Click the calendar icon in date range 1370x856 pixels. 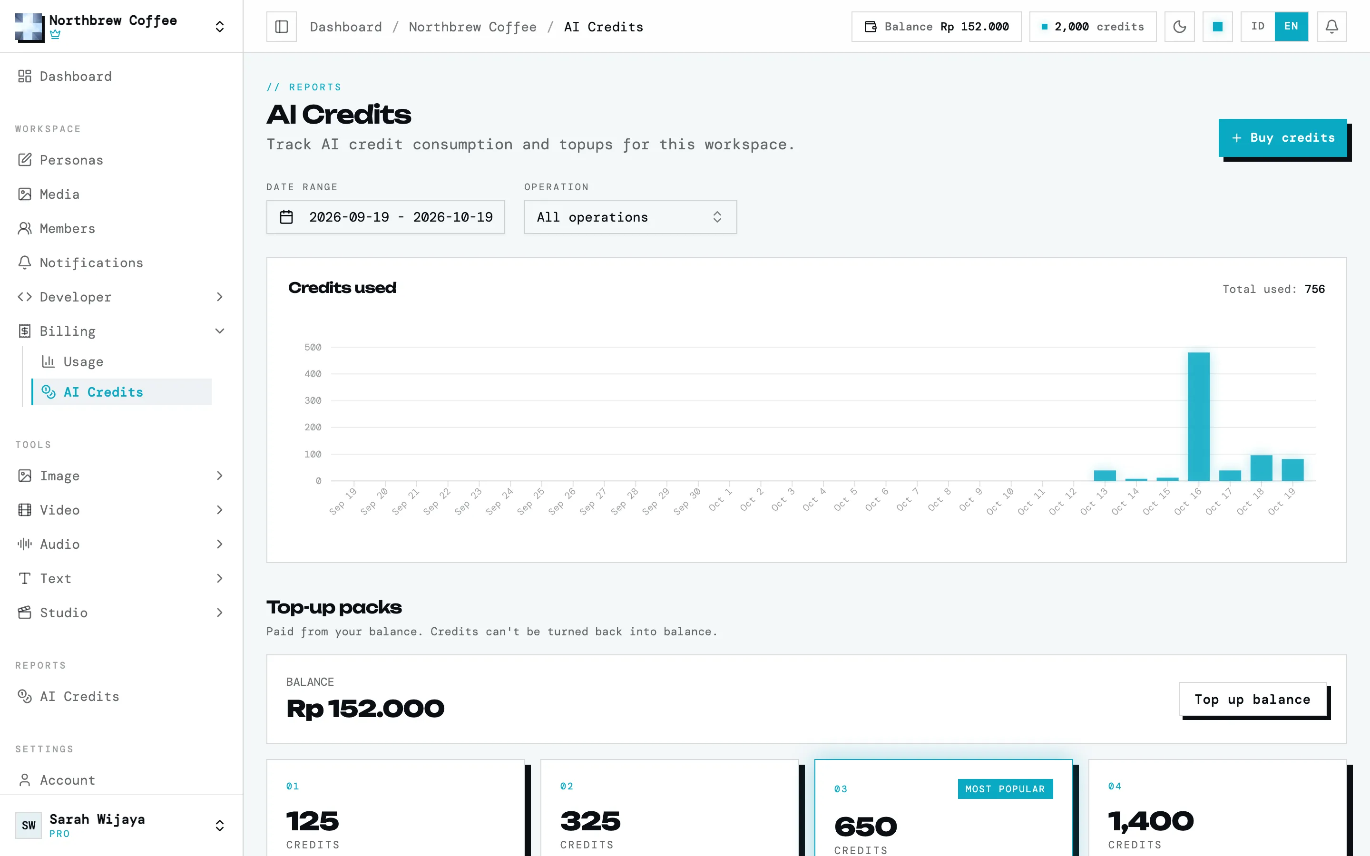(x=286, y=217)
